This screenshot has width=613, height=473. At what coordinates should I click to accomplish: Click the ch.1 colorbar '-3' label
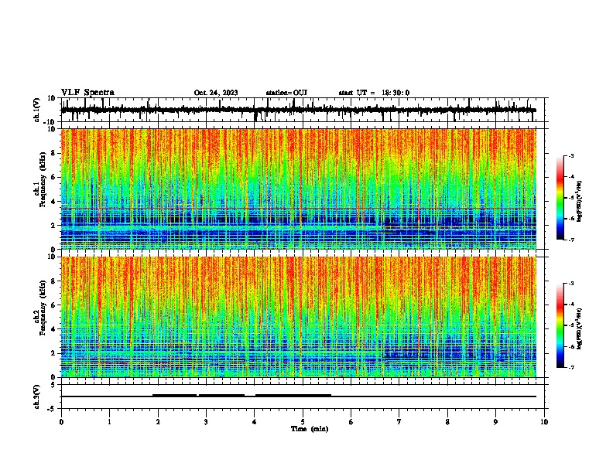pyautogui.click(x=570, y=156)
